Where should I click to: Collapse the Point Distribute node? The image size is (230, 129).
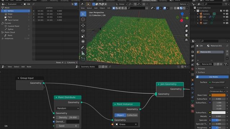click(56, 97)
